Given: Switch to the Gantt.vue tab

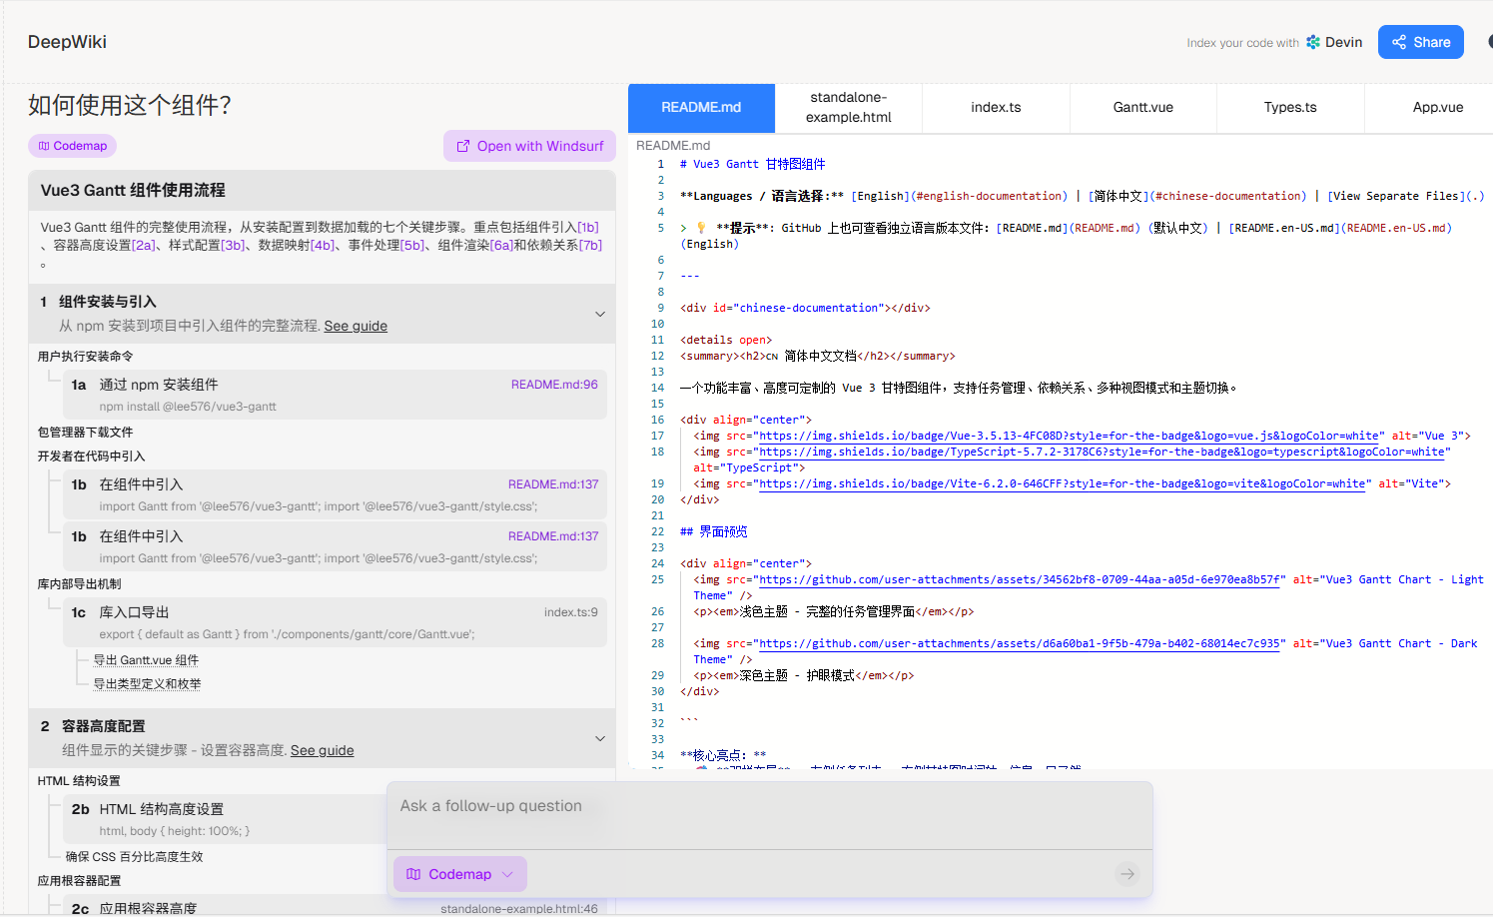Looking at the screenshot, I should pyautogui.click(x=1143, y=108).
